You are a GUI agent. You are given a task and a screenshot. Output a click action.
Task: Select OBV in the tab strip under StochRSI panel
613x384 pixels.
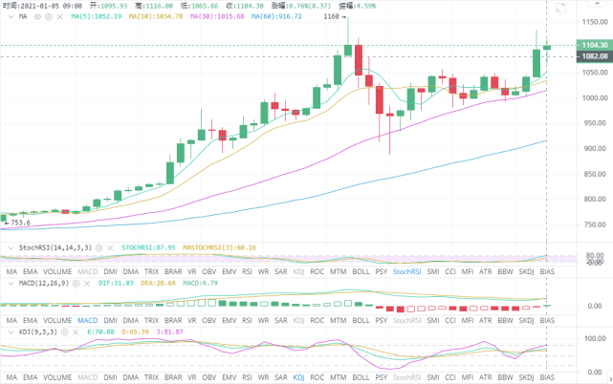click(x=209, y=271)
